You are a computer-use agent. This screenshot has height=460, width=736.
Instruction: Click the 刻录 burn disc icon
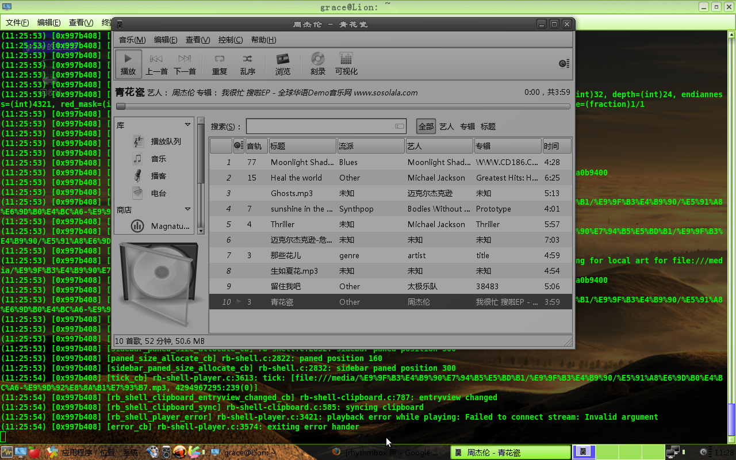coord(318,64)
